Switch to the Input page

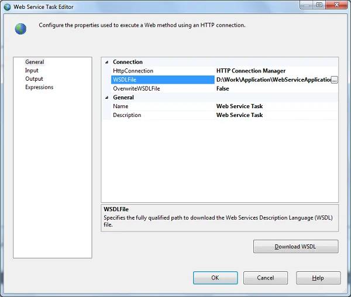(32, 70)
